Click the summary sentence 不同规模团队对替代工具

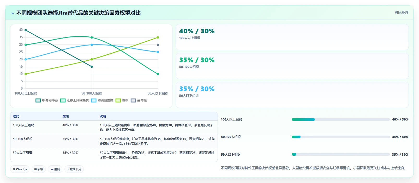(314, 168)
